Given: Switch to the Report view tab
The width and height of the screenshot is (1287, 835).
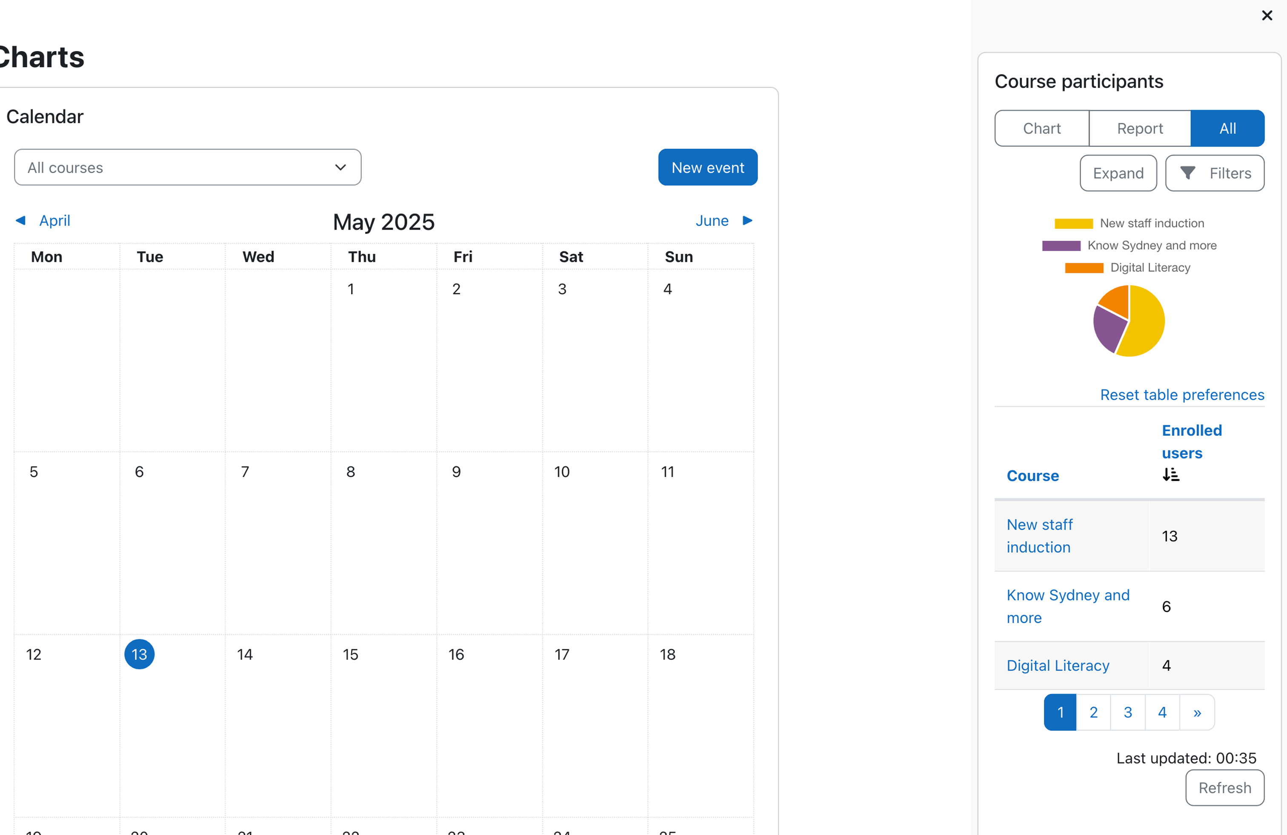Looking at the screenshot, I should tap(1140, 128).
